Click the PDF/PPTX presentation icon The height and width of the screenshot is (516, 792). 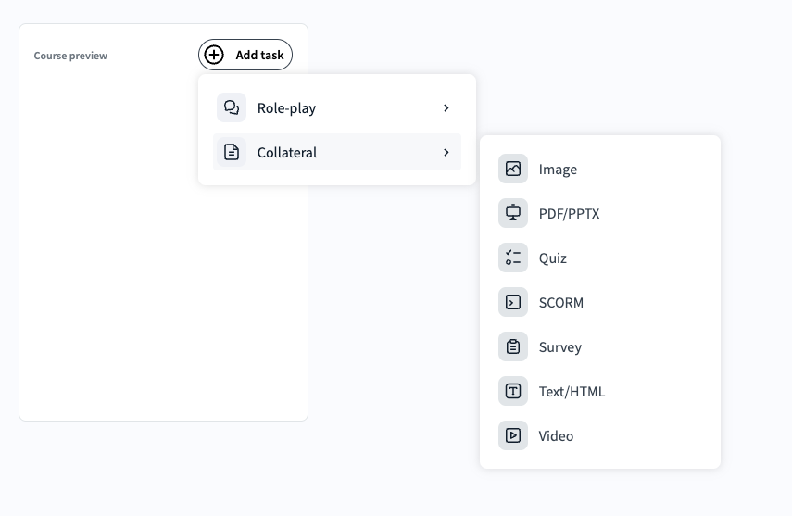coord(513,213)
